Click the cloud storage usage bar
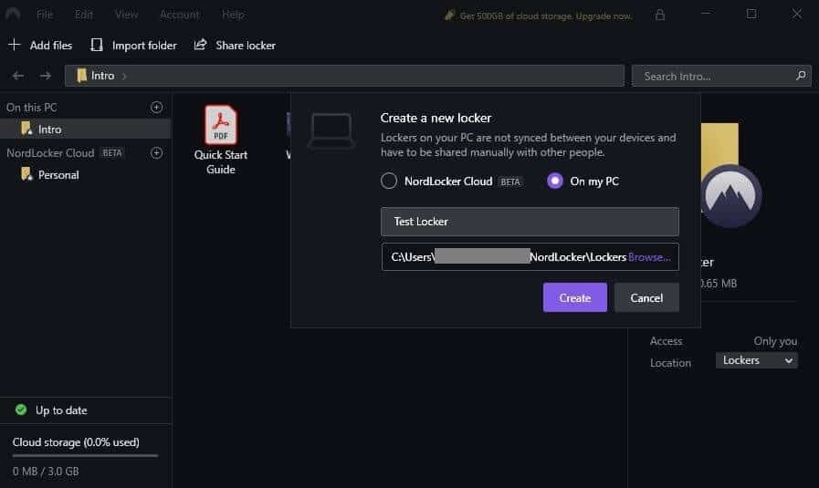This screenshot has width=819, height=488. click(85, 456)
